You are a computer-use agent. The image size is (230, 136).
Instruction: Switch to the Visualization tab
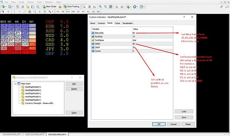pos(128,23)
